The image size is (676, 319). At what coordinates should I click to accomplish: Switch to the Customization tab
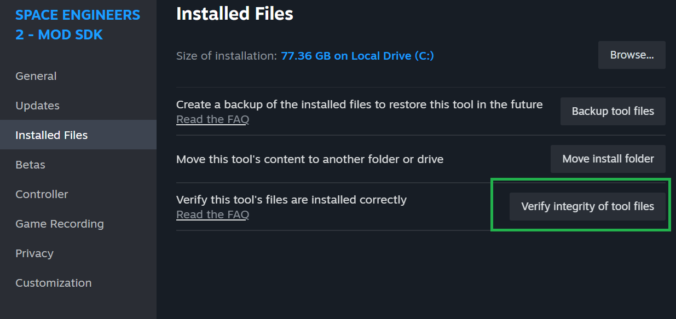(53, 283)
